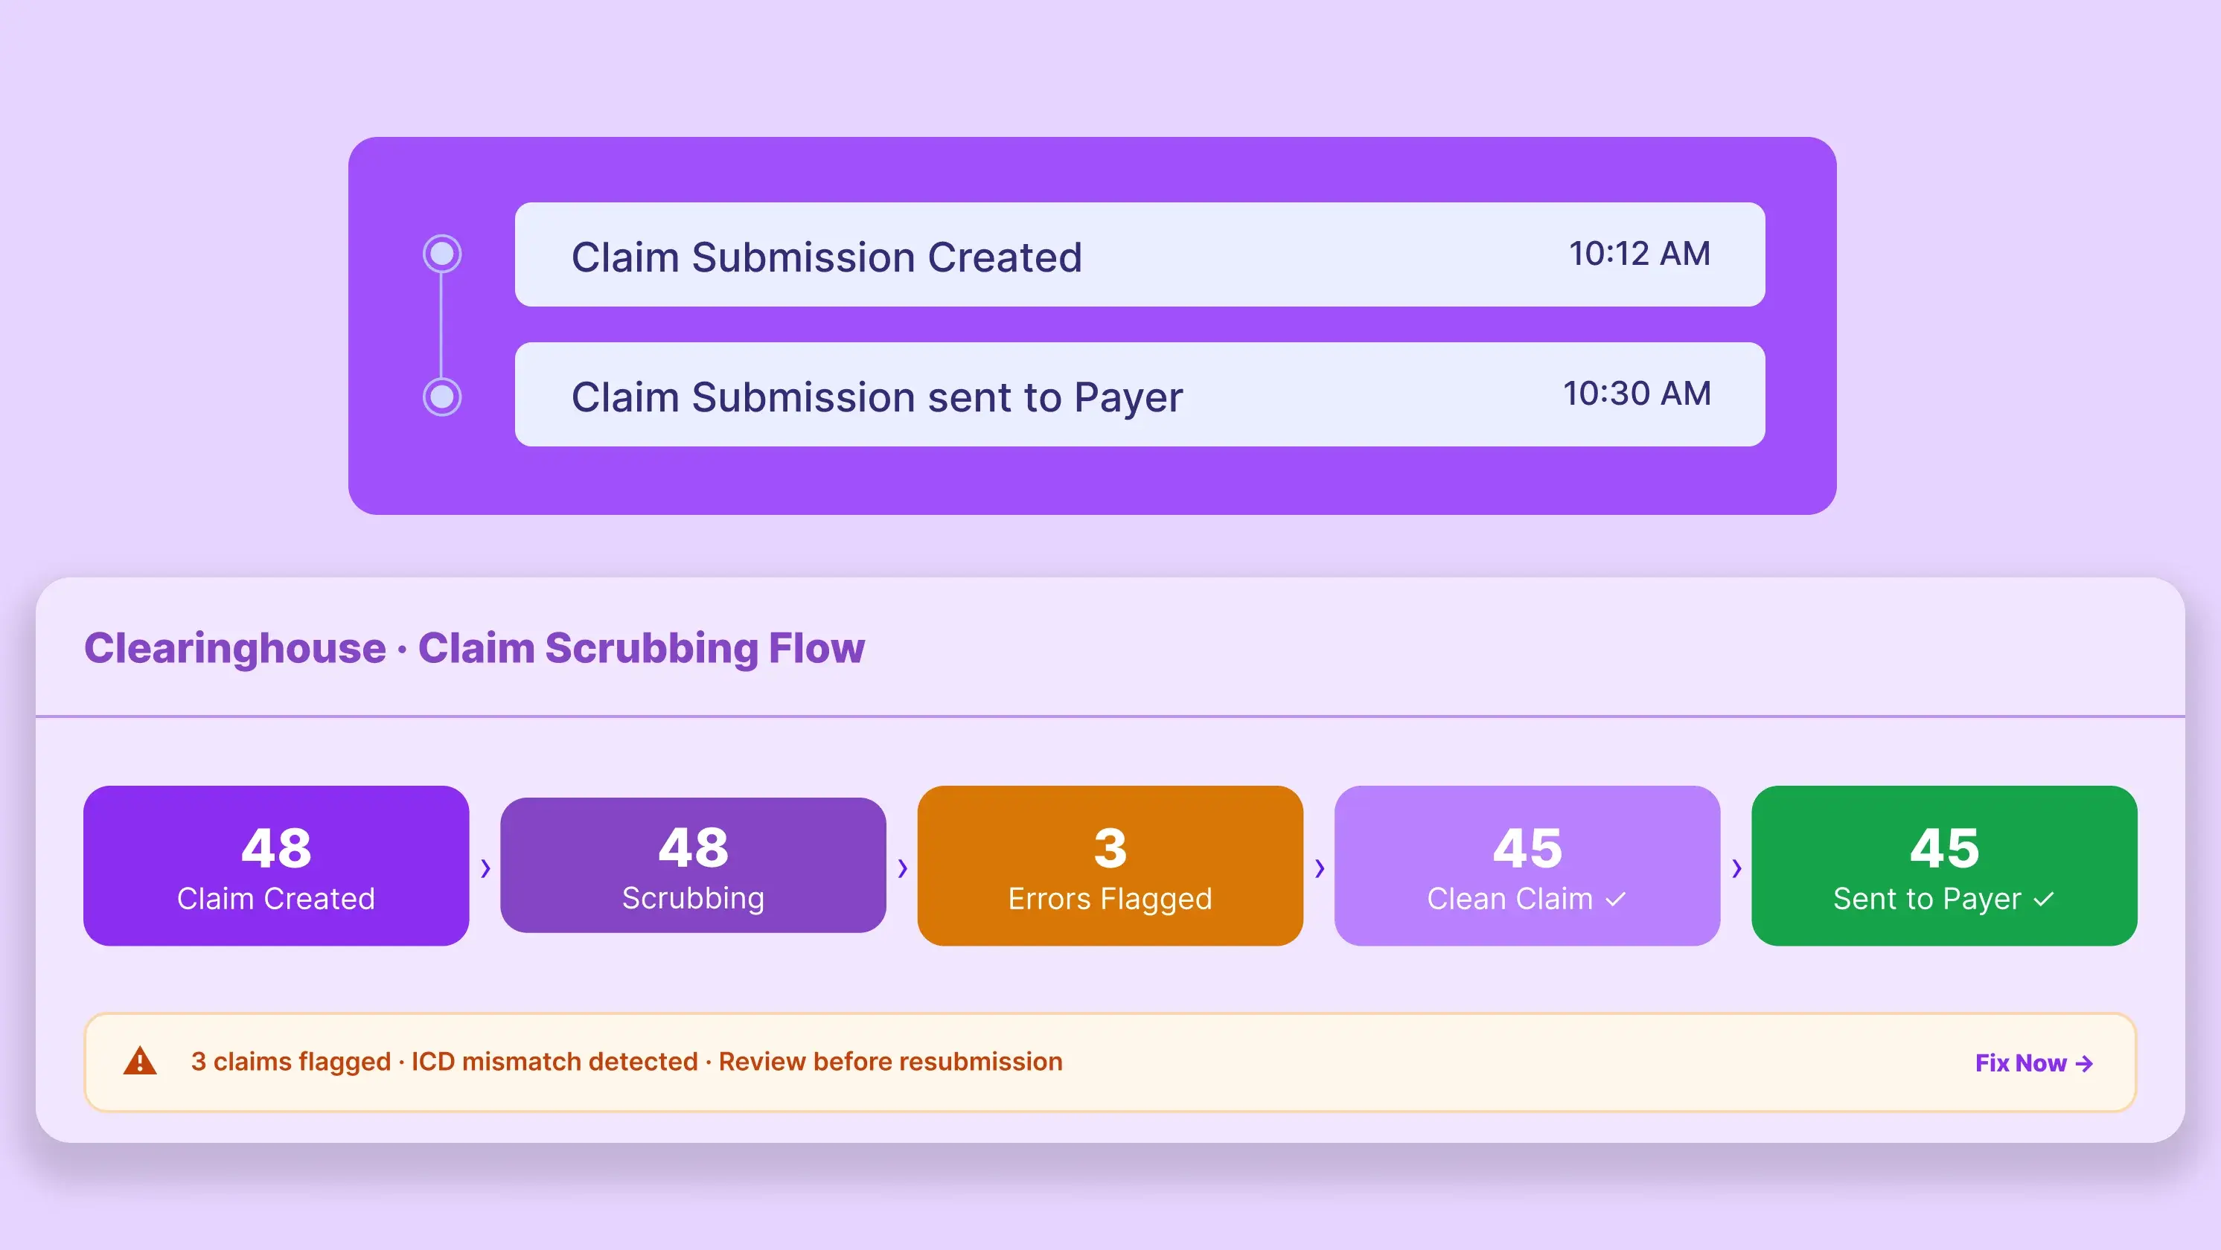Click the Fix Now link
Screen dimensions: 2221x1250
coord(2020,1063)
